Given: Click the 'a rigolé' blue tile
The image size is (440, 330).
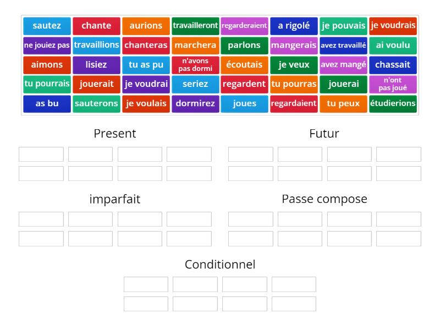Looking at the screenshot, I should 294,26.
